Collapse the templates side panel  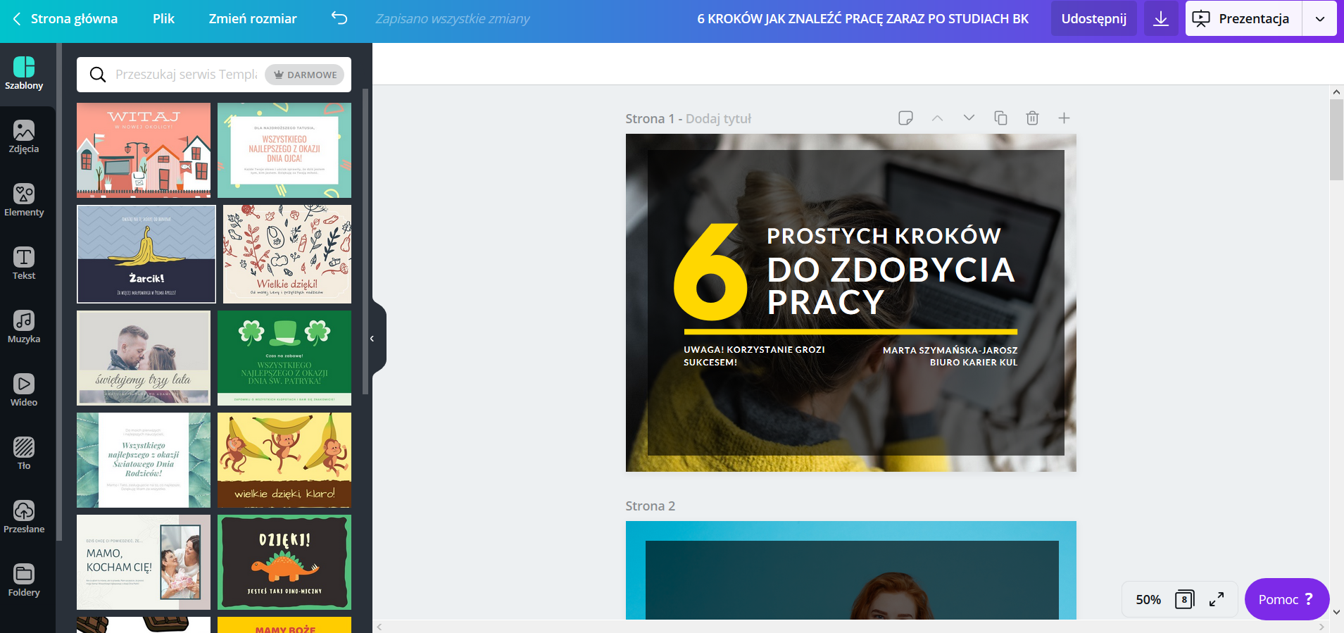click(372, 339)
